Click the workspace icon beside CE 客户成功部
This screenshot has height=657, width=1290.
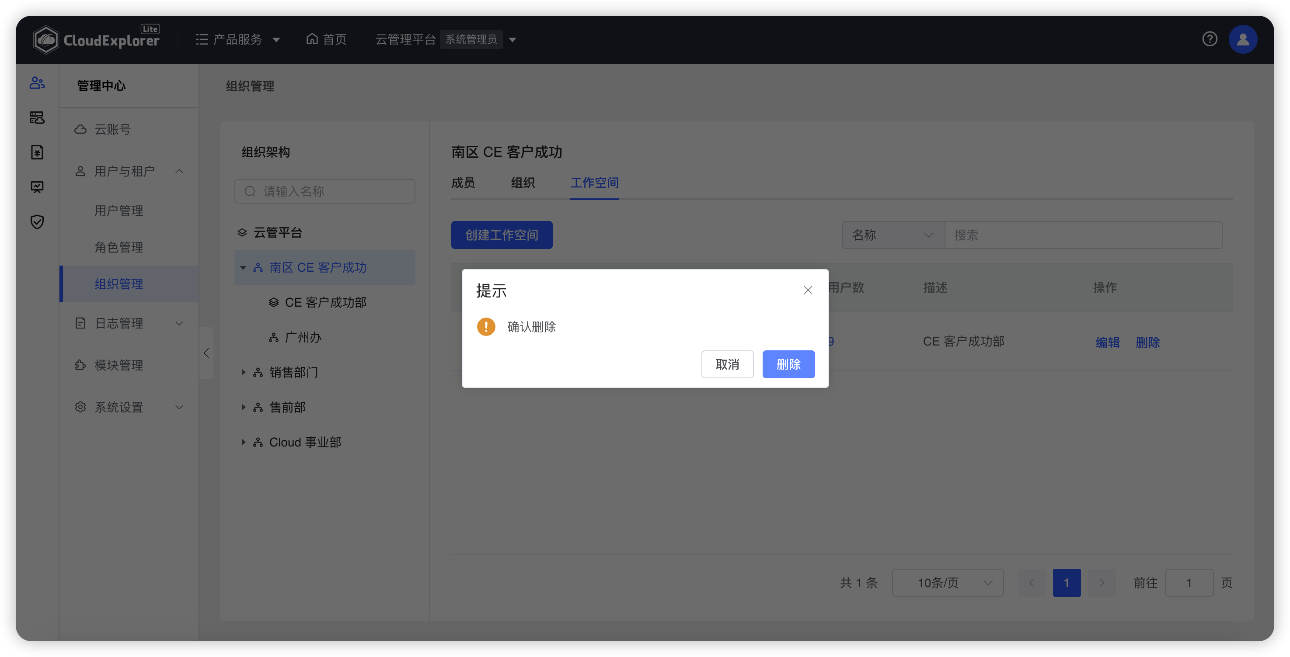tap(273, 302)
